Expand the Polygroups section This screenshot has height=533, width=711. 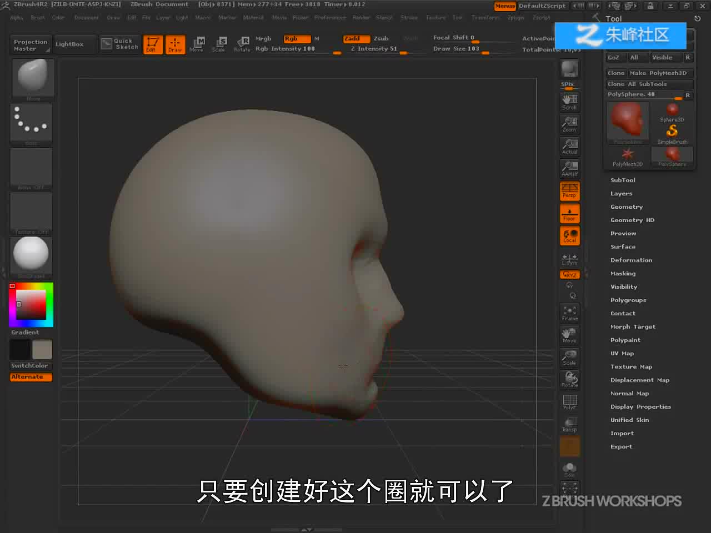pos(628,300)
